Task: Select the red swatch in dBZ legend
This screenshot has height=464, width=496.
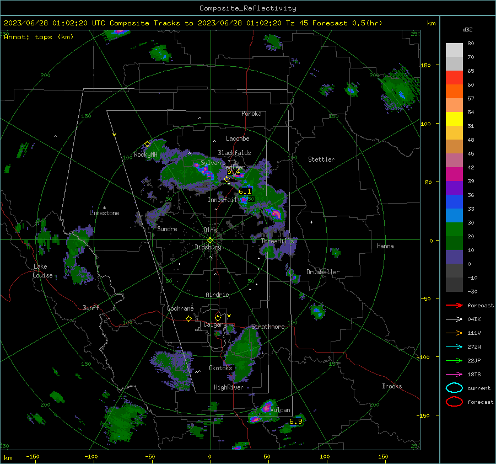Action: 454,78
